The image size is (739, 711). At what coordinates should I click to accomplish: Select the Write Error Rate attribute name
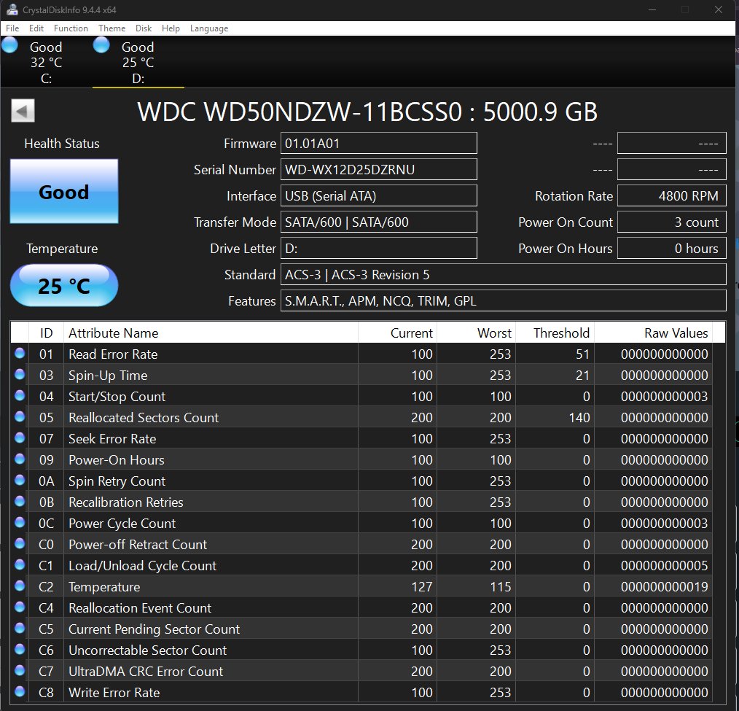click(114, 693)
